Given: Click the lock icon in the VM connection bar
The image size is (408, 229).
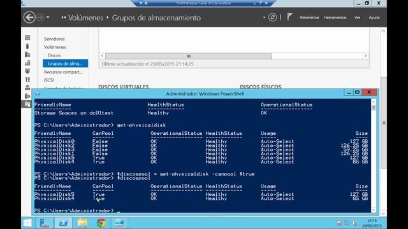Looking at the screenshot, I should coord(146,3).
